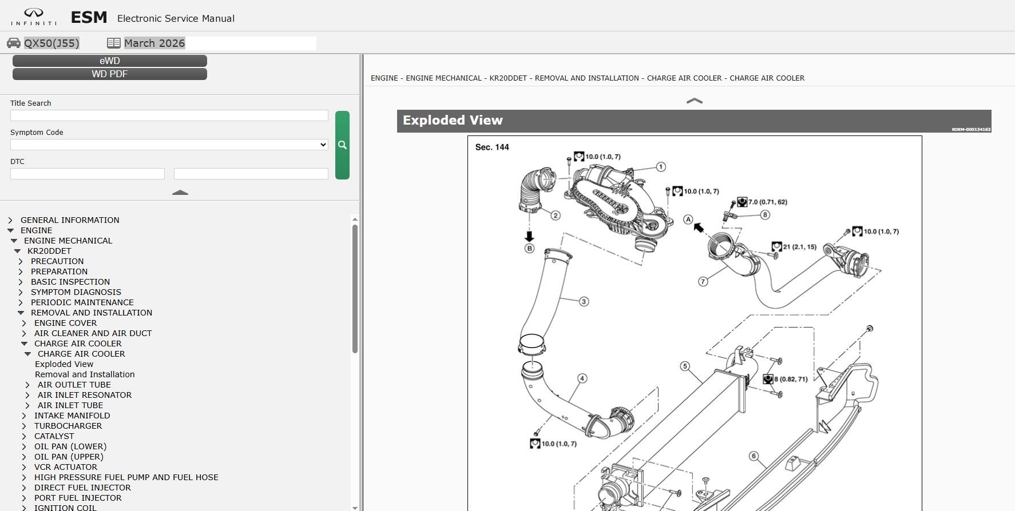Collapse the search panel with up arrow
This screenshot has height=511, width=1015.
[x=180, y=193]
